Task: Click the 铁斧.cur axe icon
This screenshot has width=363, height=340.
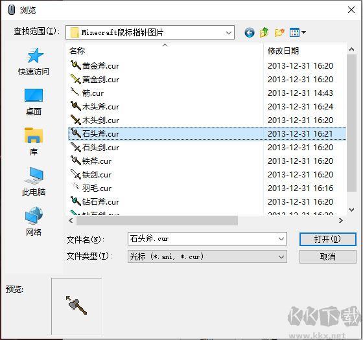Action: (75, 161)
